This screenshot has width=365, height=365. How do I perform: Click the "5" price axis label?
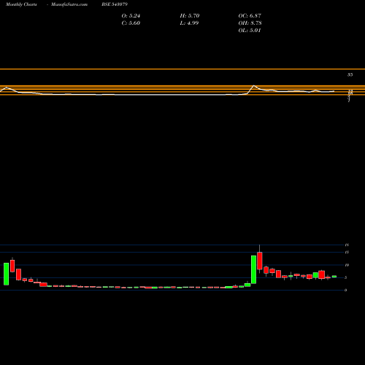[346, 277]
